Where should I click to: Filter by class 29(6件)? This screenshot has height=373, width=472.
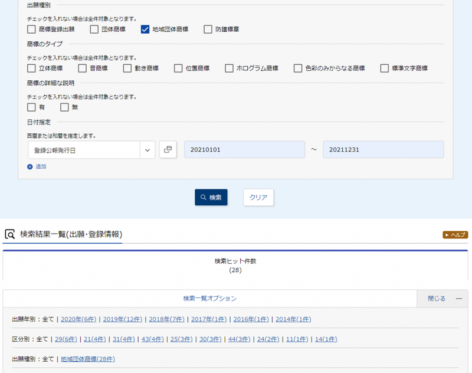click(66, 339)
